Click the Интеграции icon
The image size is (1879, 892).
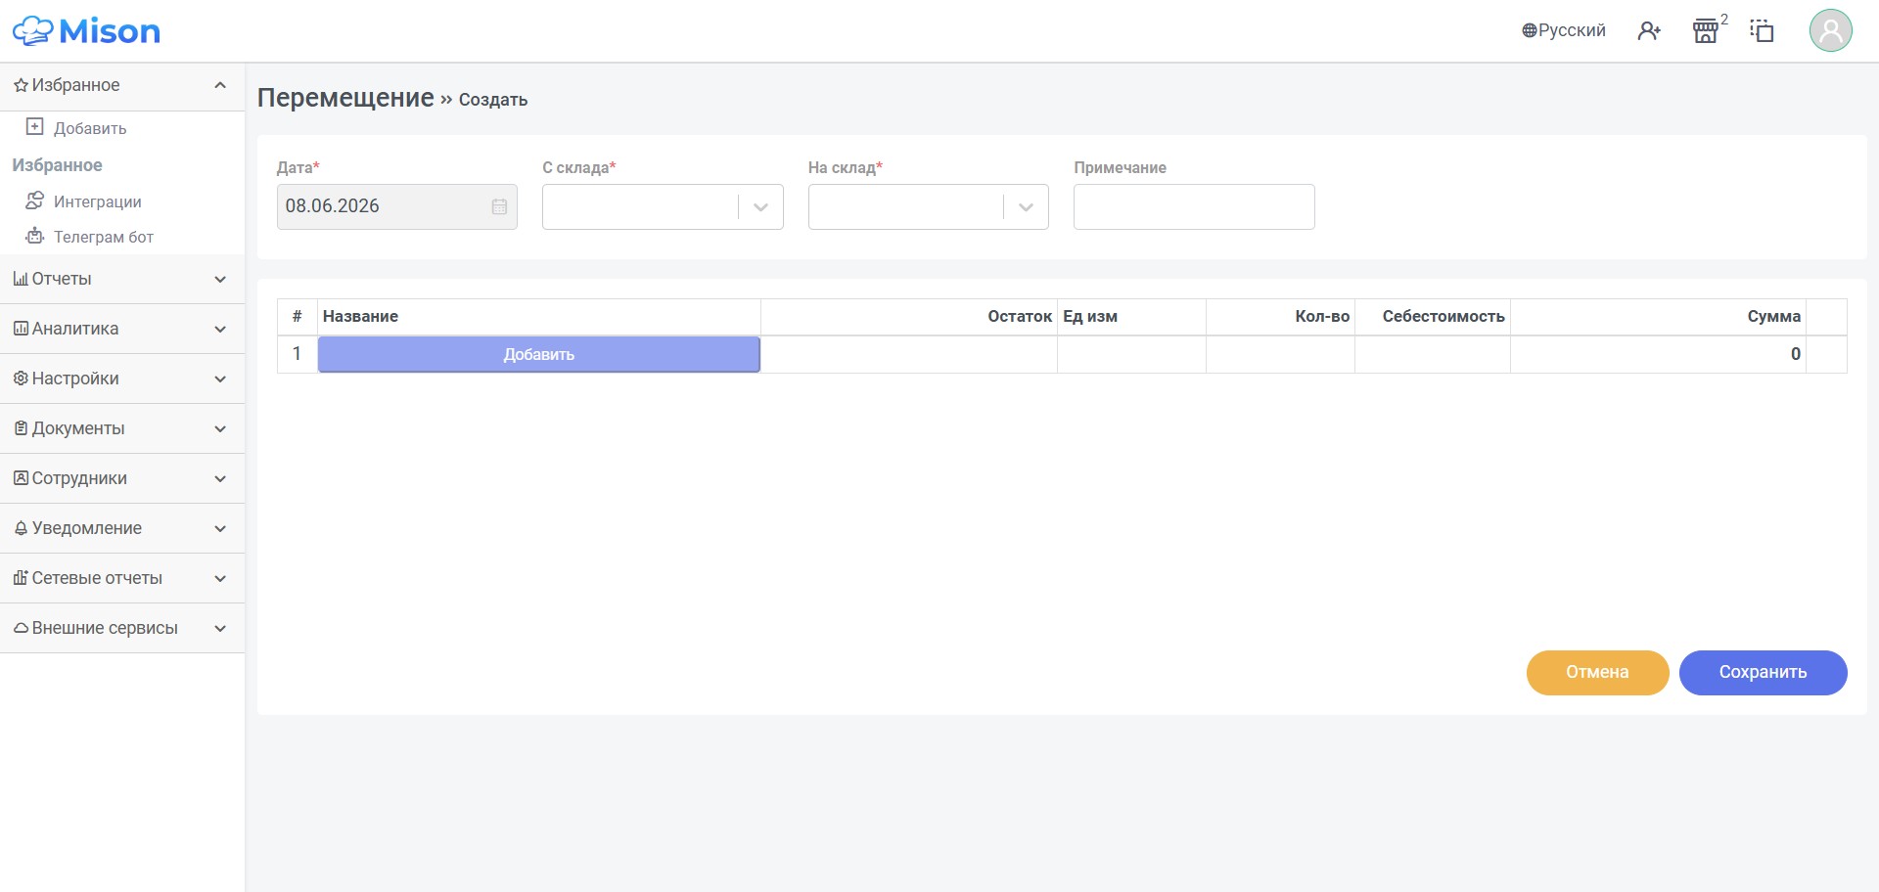pos(35,201)
